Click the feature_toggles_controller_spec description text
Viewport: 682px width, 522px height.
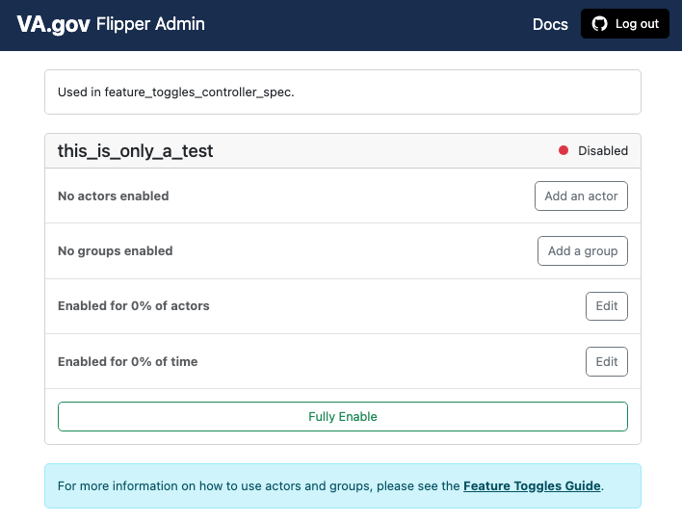[176, 92]
